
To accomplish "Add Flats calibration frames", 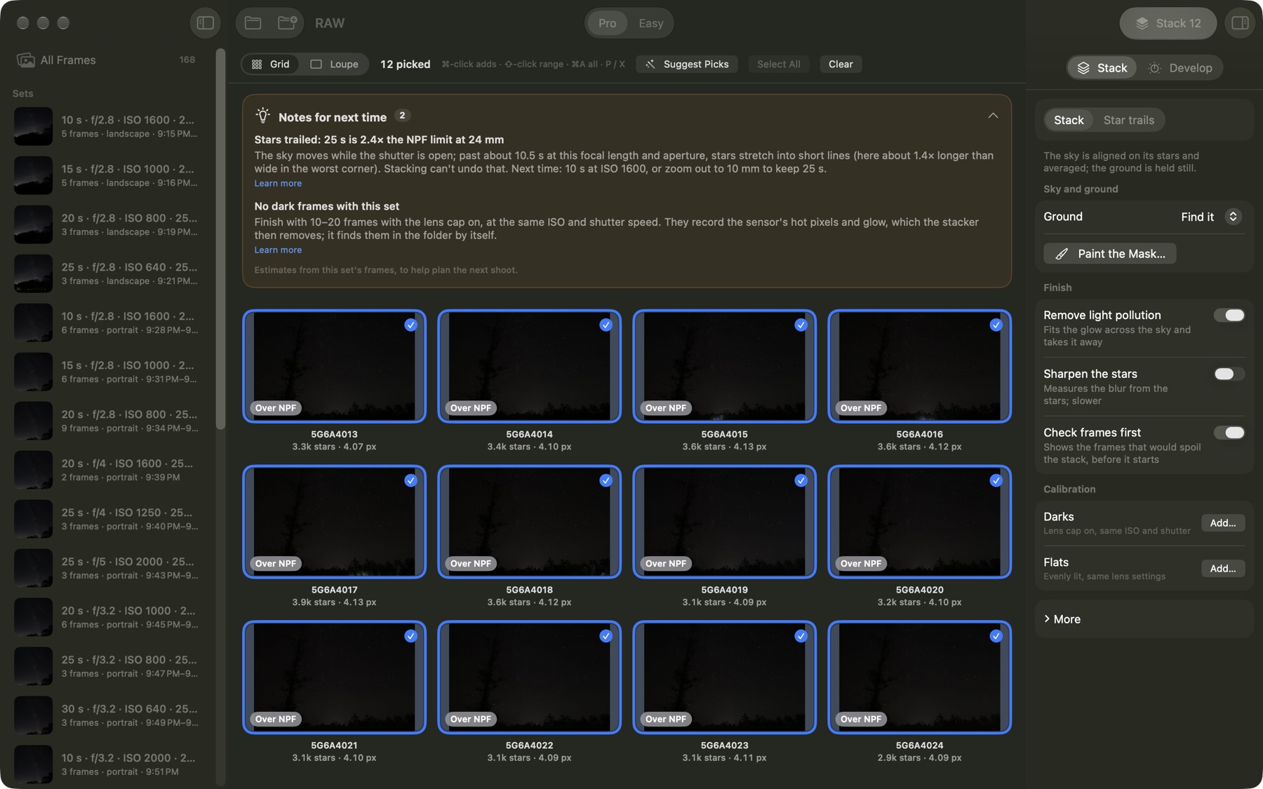I will coord(1223,569).
